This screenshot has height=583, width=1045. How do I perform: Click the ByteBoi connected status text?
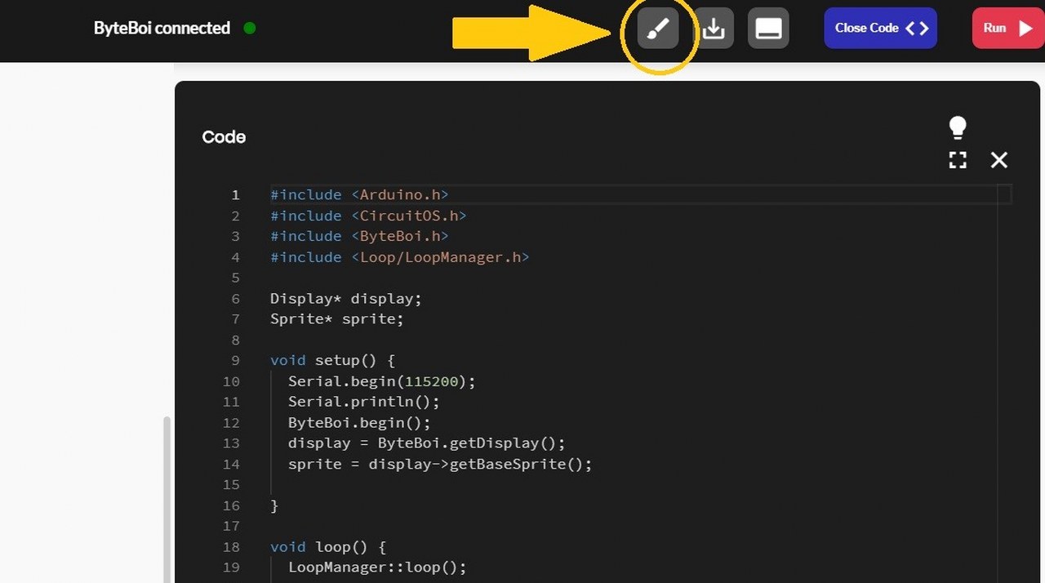[162, 28]
